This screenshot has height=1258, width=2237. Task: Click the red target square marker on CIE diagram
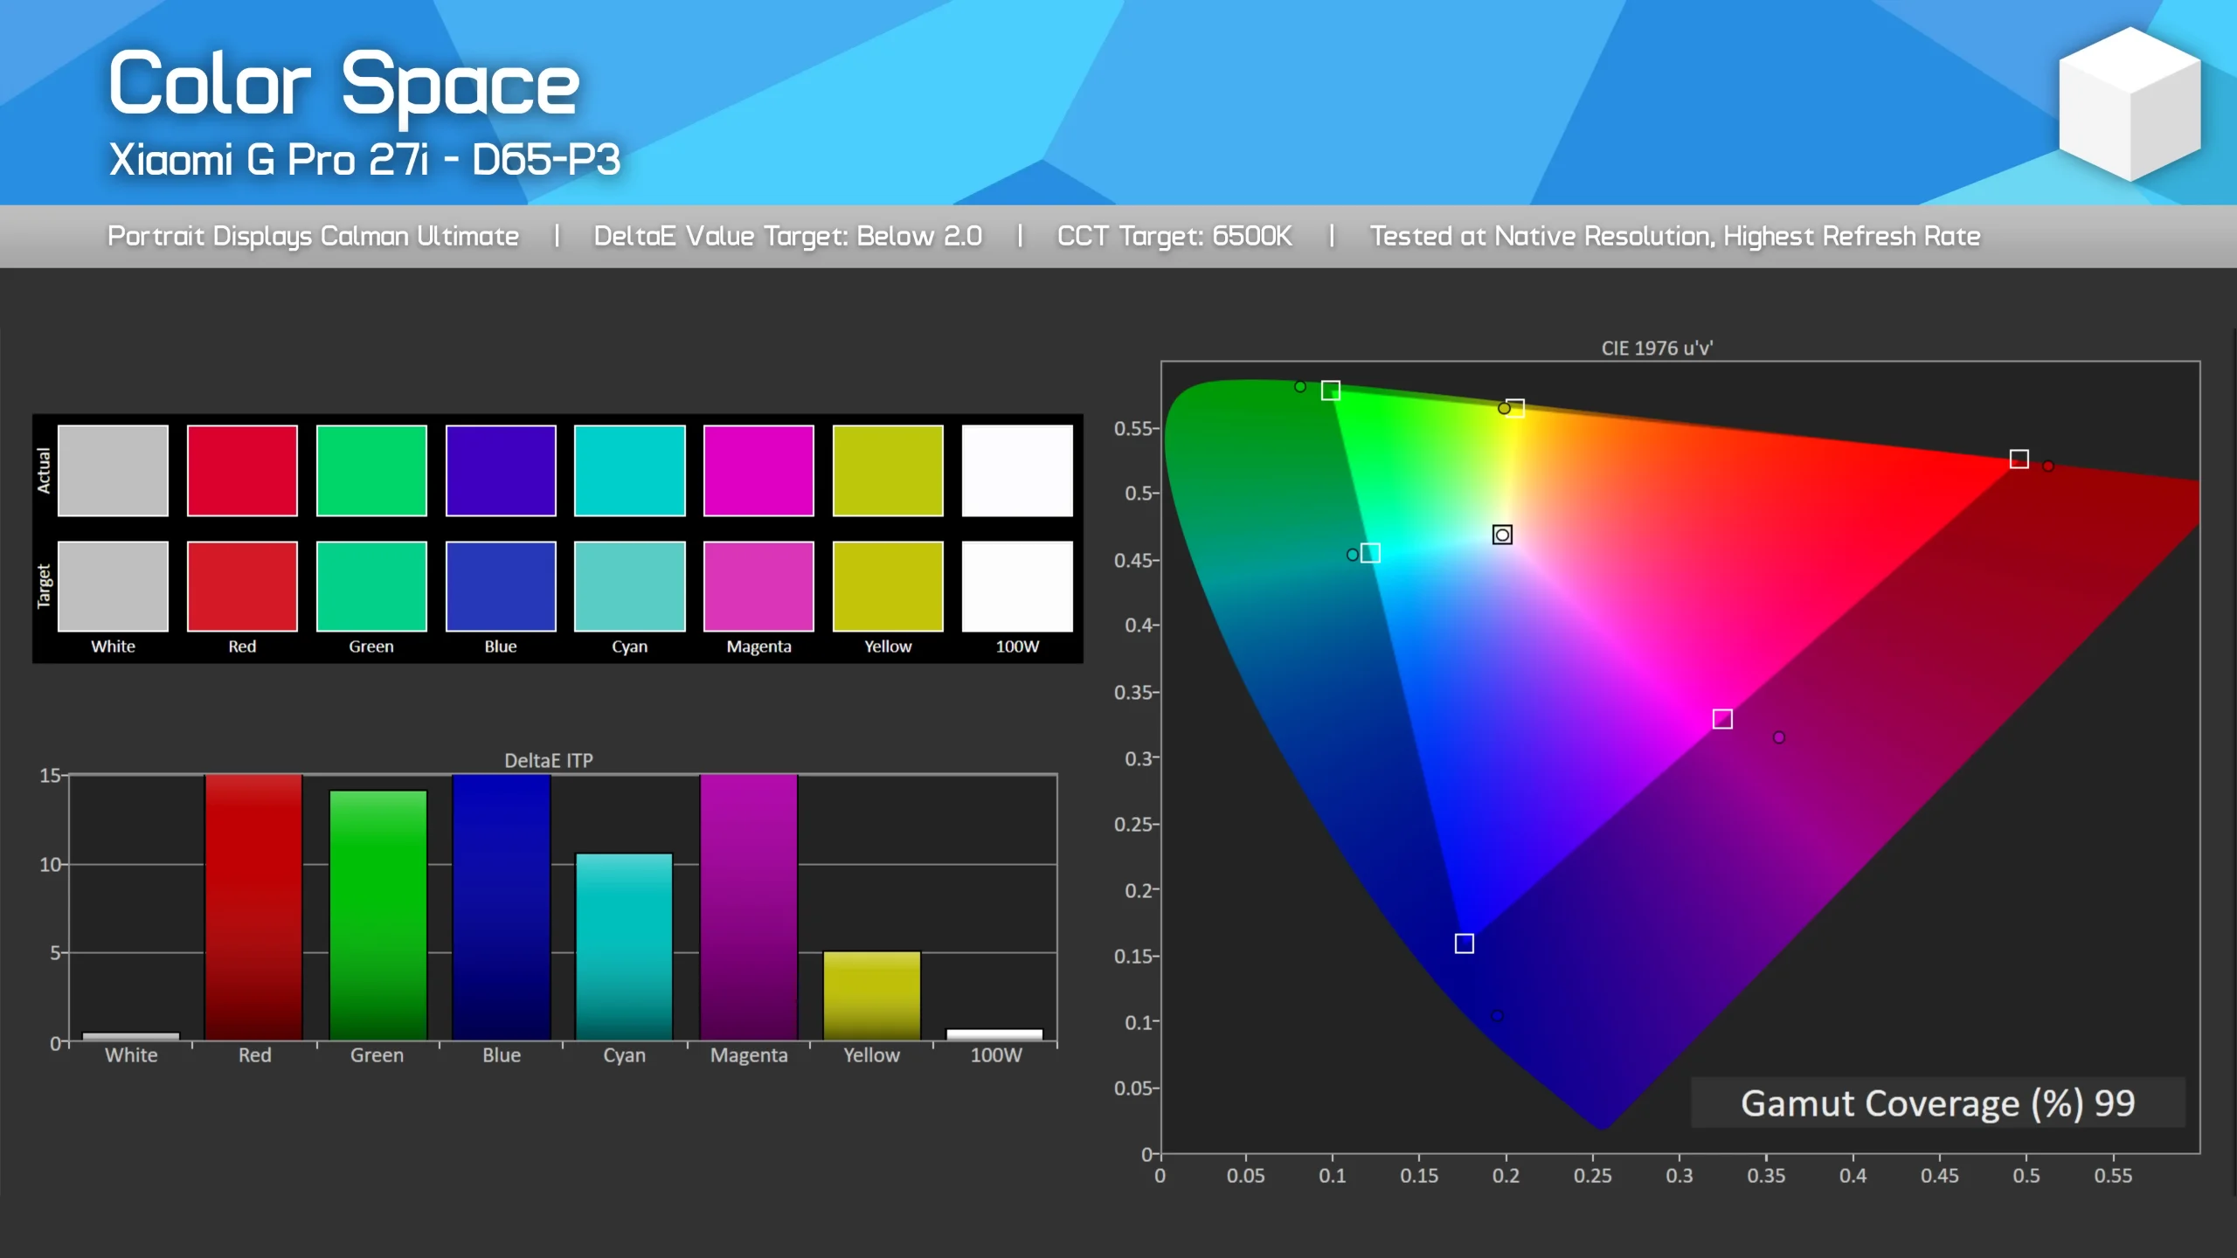(2019, 460)
